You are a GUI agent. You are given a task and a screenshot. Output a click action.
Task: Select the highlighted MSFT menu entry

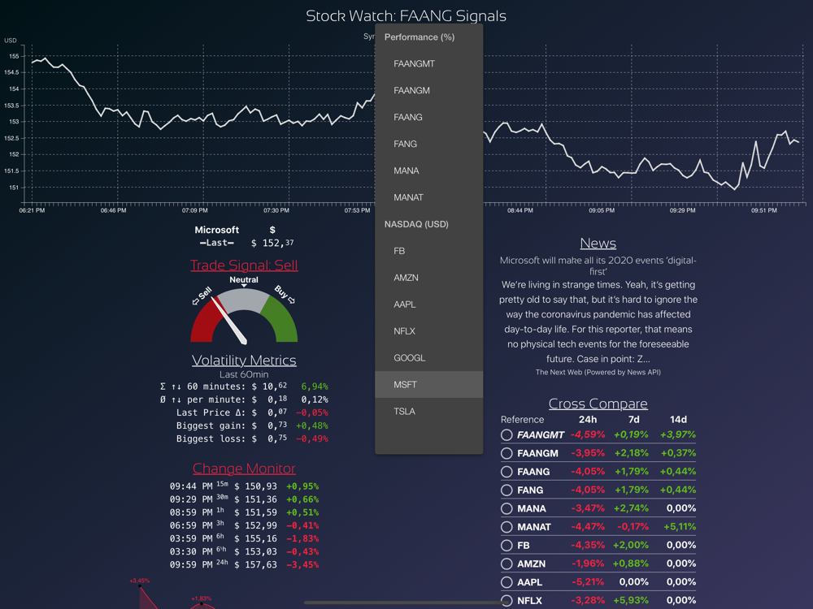pos(428,385)
